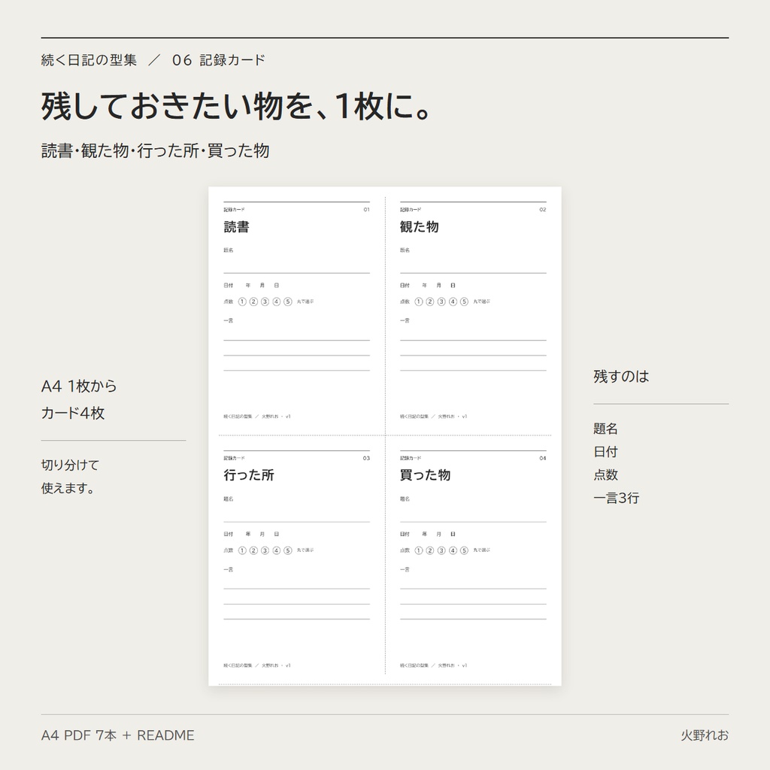Image resolution: width=770 pixels, height=770 pixels.
Task: Click the 題名 title line on the 買った物 card
Action: pos(473,522)
